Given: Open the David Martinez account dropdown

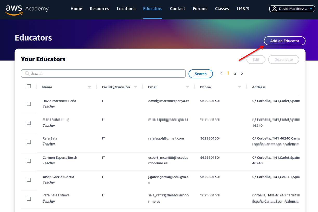Looking at the screenshot, I should (292, 9).
